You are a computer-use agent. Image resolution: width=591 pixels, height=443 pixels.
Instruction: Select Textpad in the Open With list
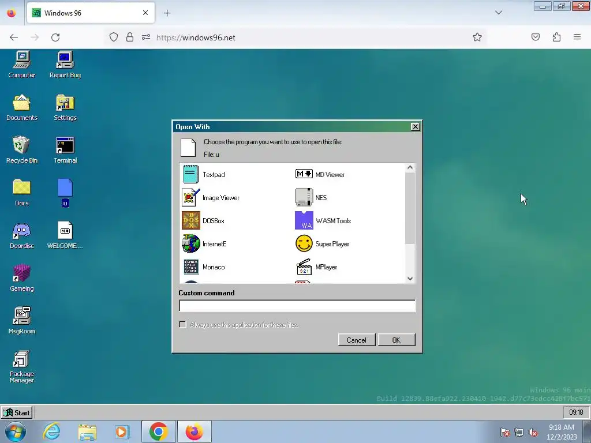click(x=204, y=174)
